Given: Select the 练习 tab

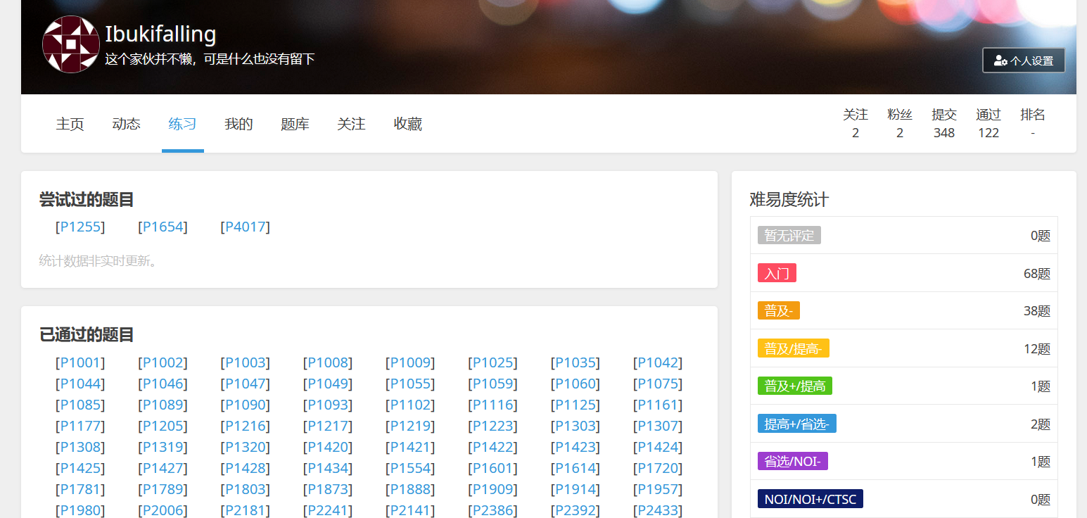Looking at the screenshot, I should click(182, 124).
